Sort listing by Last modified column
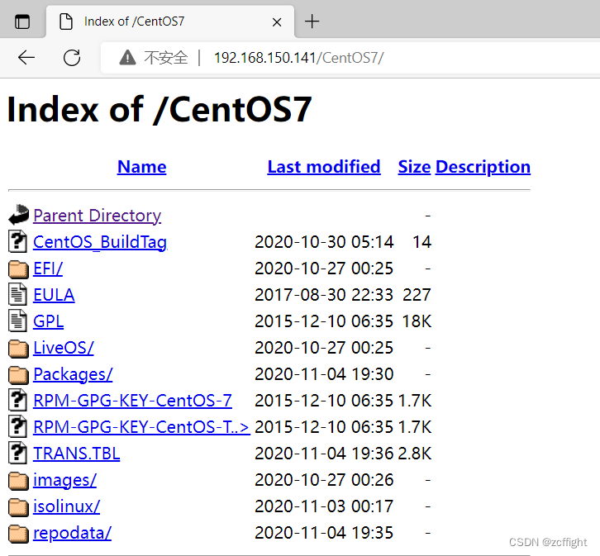The height and width of the screenshot is (556, 600). pyautogui.click(x=324, y=167)
